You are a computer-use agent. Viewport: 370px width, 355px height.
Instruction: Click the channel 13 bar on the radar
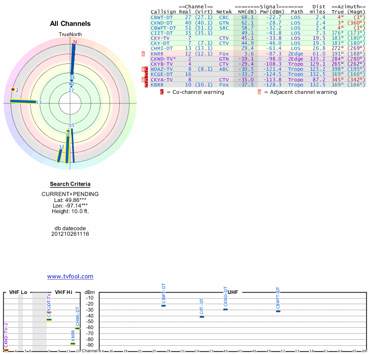(x=23, y=101)
